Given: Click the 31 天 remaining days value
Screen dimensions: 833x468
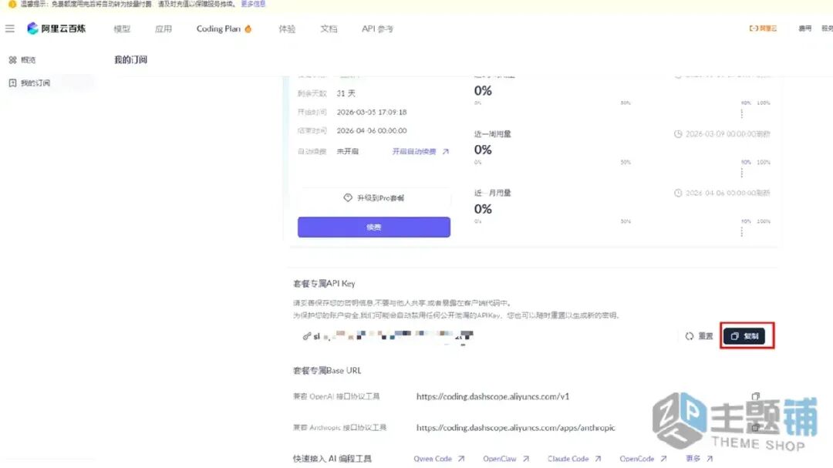Looking at the screenshot, I should [x=346, y=93].
